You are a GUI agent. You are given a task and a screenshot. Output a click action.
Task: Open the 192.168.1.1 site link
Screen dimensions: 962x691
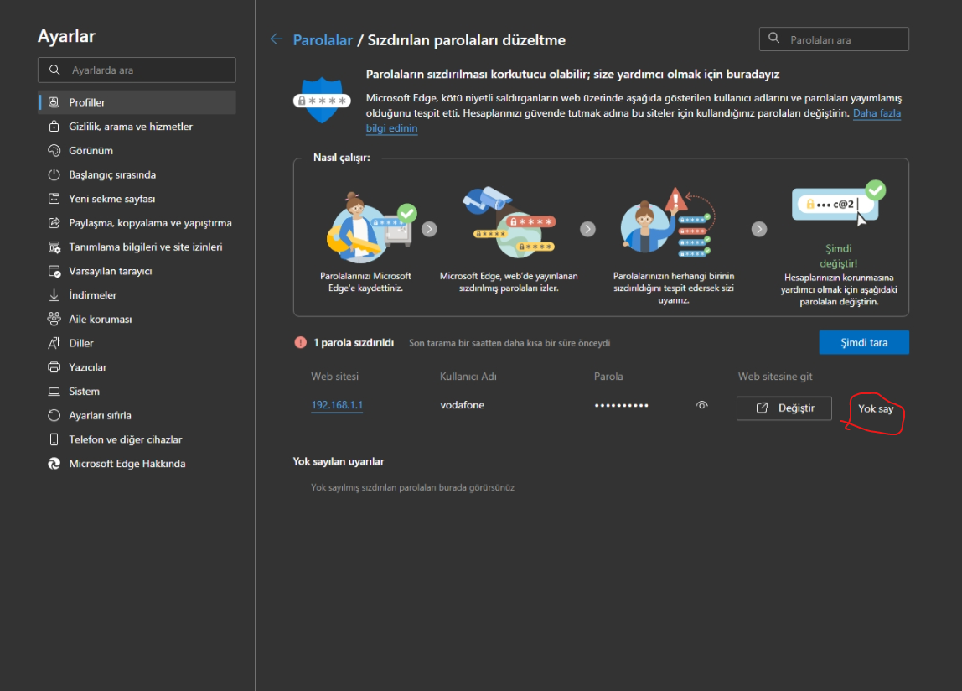click(337, 405)
